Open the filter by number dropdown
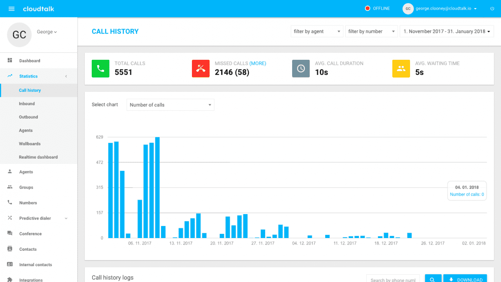This screenshot has width=501, height=282. 371,32
